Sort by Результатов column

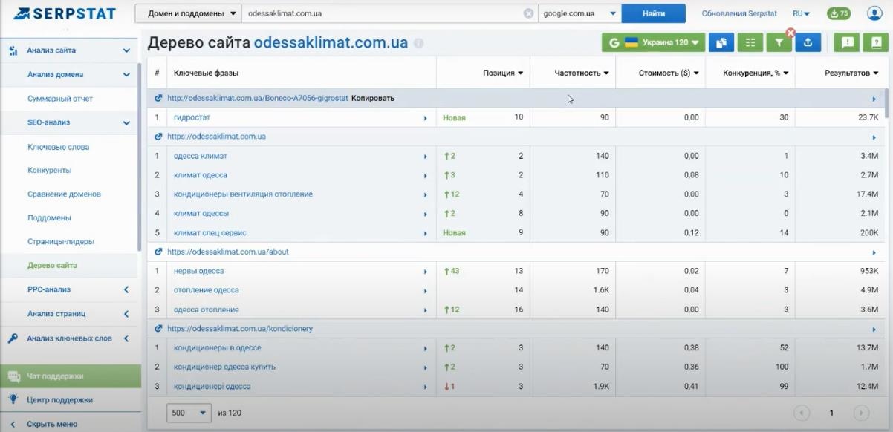pyautogui.click(x=851, y=73)
